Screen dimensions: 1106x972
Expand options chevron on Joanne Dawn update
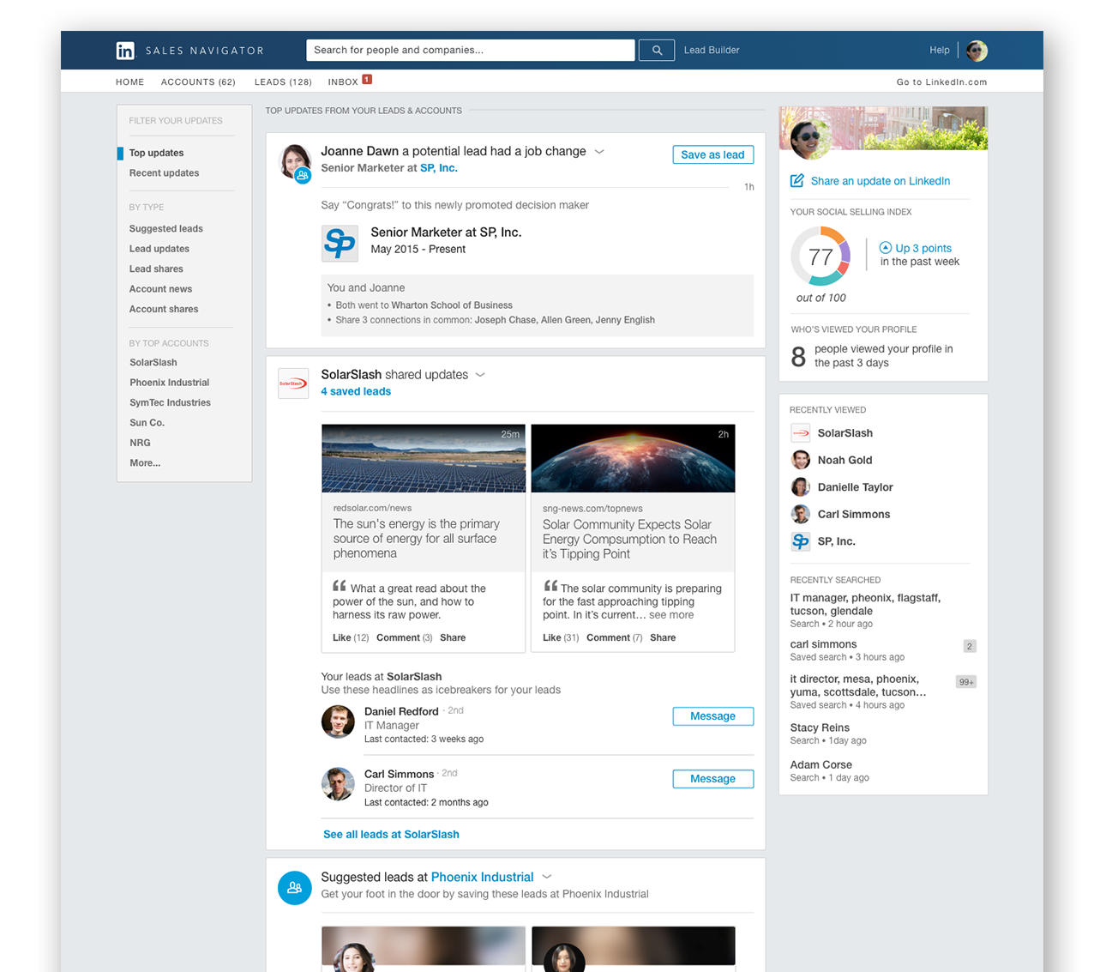click(599, 152)
